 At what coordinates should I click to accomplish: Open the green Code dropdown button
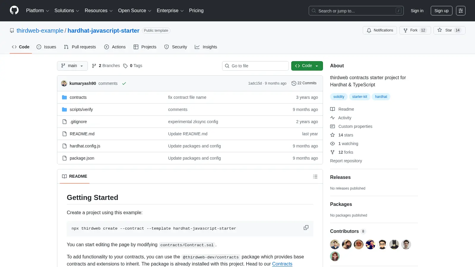(307, 66)
